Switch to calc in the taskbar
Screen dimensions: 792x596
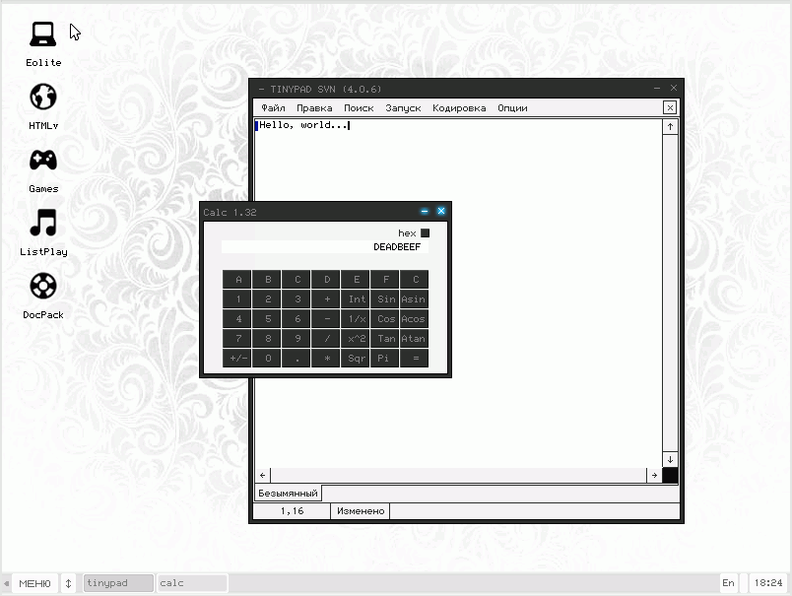(191, 583)
